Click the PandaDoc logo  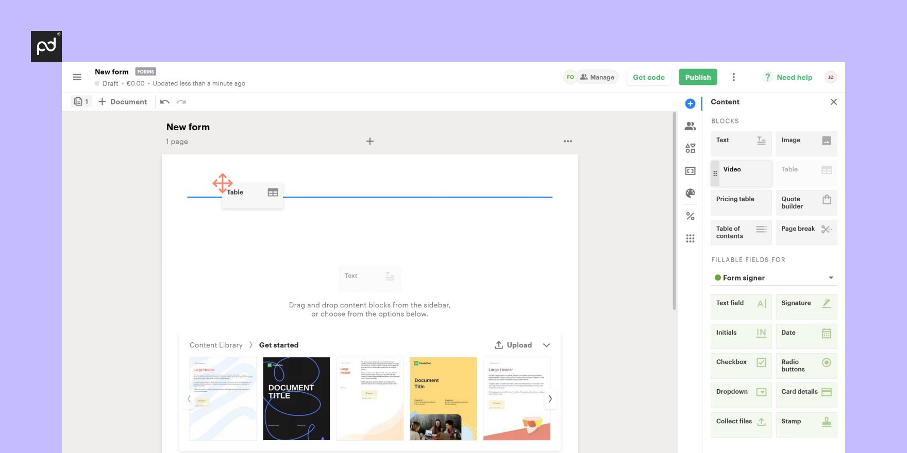coord(46,46)
